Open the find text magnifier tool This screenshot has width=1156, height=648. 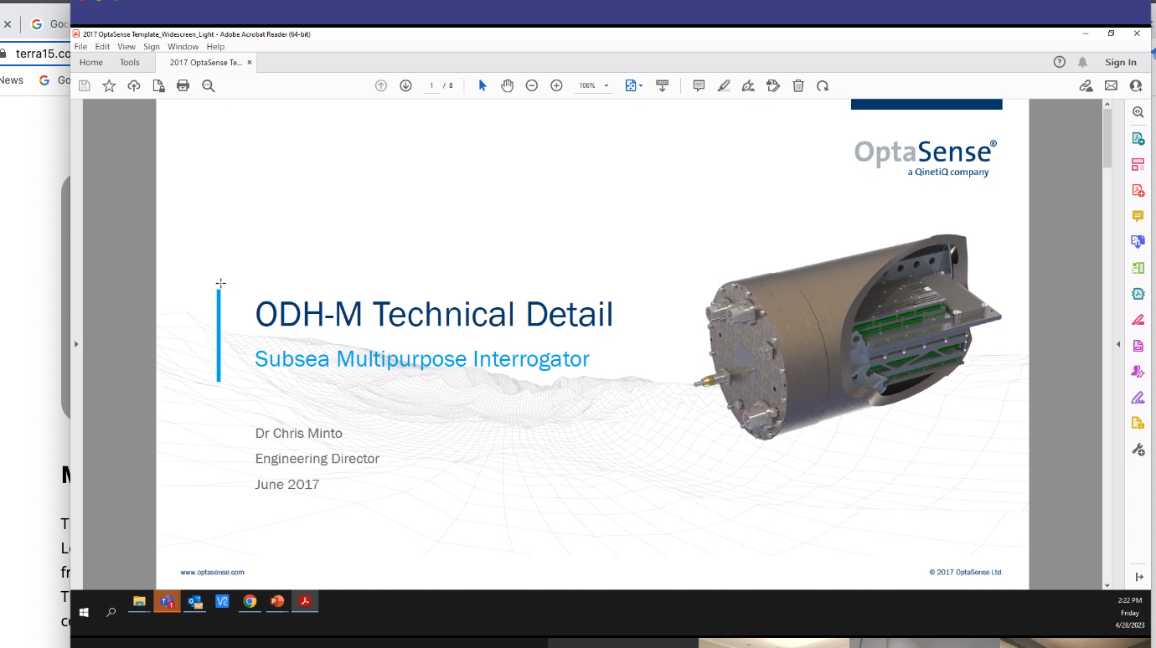pyautogui.click(x=209, y=85)
